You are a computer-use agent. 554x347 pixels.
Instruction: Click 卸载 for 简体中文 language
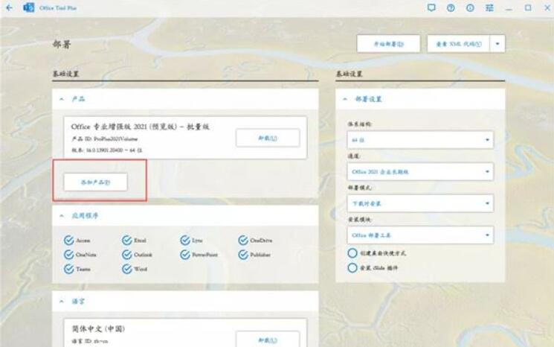pyautogui.click(x=268, y=340)
